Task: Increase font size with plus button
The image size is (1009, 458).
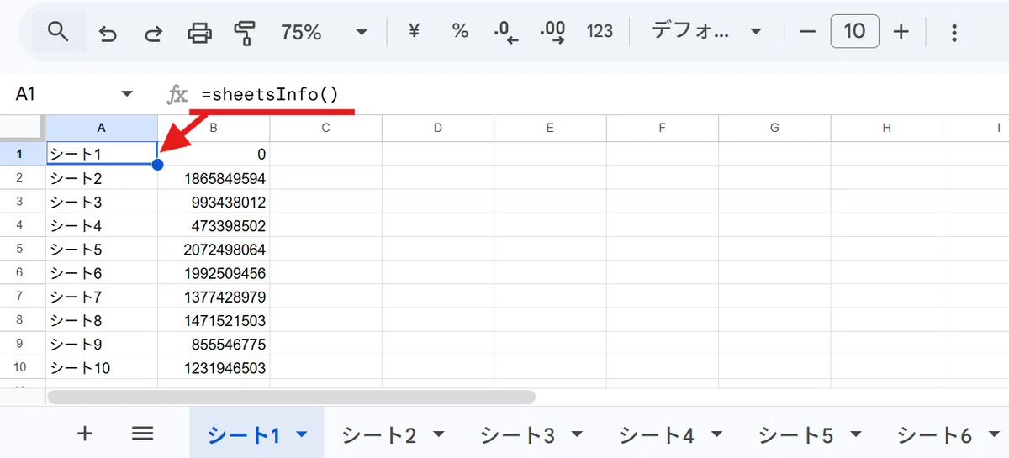Action: pos(901,32)
